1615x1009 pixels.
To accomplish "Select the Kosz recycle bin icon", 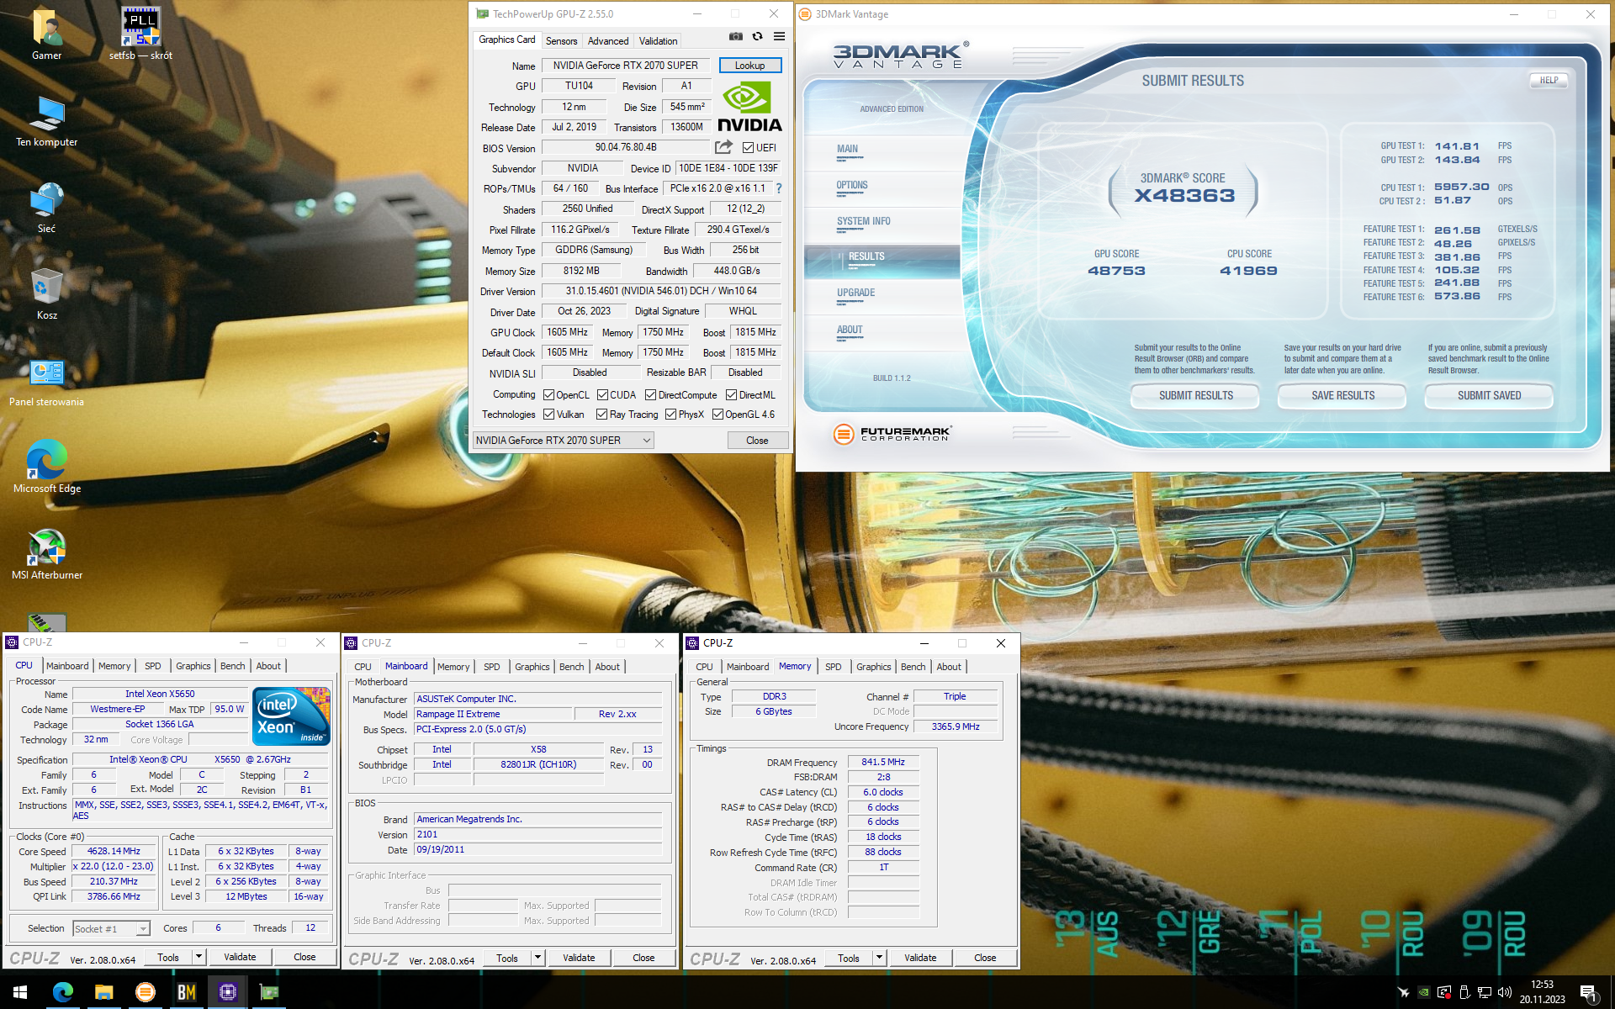I will coord(47,294).
